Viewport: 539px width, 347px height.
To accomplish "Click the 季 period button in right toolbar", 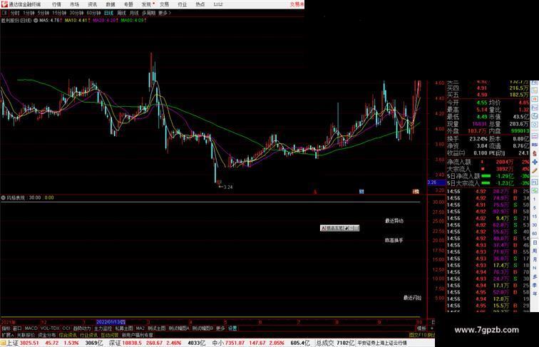I will 535,285.
